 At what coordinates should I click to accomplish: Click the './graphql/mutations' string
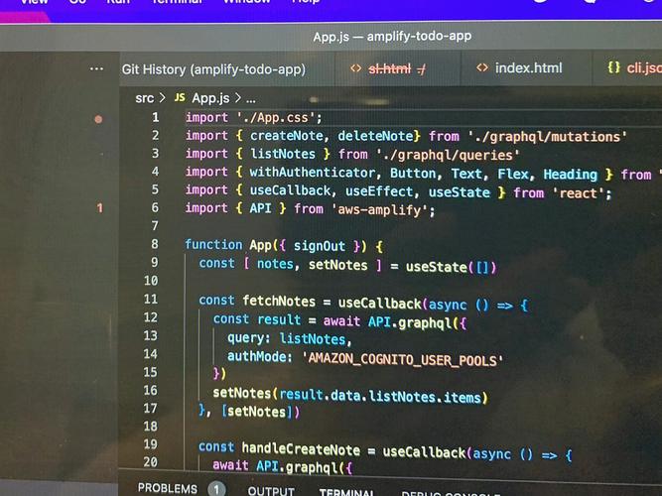point(547,137)
